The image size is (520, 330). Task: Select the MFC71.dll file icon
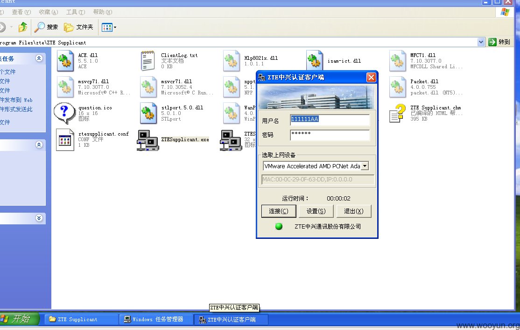pos(397,61)
